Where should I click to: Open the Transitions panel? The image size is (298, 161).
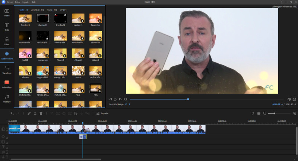coord(7,70)
